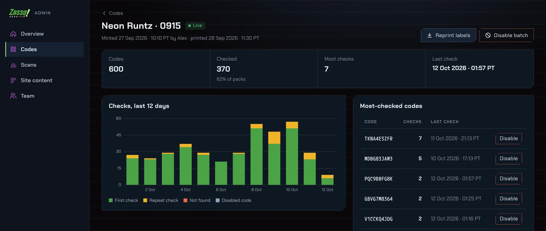
Task: Click the Last check date 12 Oct 2026 · 01:57 PT
Action: [x=463, y=68]
